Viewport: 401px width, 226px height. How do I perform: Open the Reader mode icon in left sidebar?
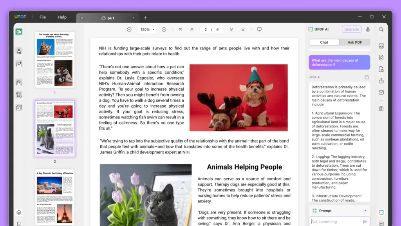pos(19,32)
